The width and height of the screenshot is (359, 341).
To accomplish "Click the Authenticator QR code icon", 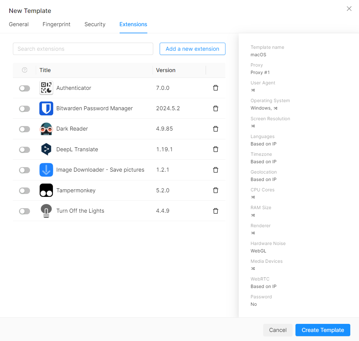I will click(x=46, y=88).
